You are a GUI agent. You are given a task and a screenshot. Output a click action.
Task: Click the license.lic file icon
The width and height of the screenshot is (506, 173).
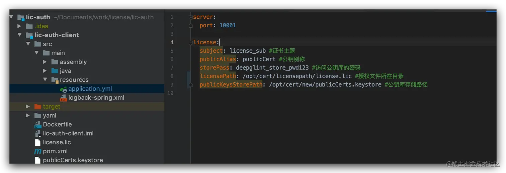coord(38,142)
